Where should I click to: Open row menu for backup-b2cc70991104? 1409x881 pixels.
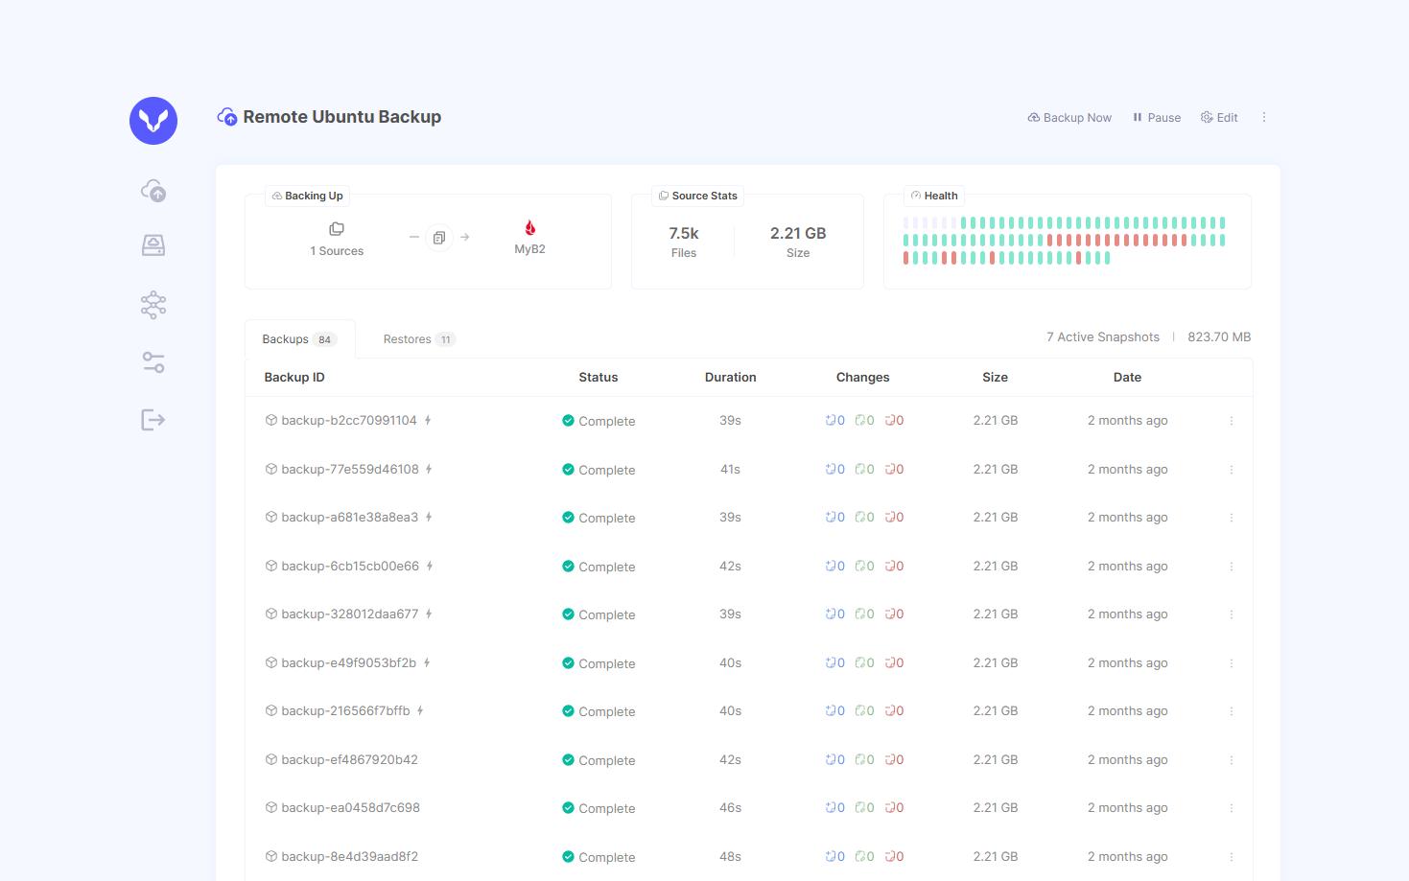pos(1232,421)
